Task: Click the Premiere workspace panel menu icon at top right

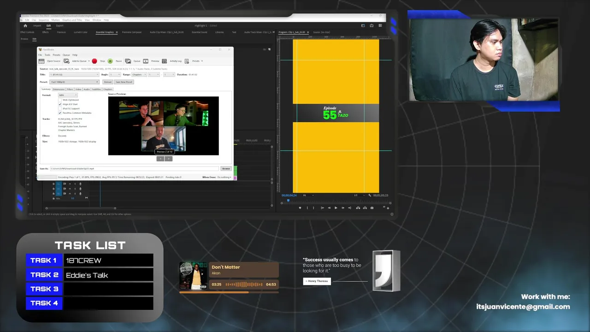Action: 381,25
